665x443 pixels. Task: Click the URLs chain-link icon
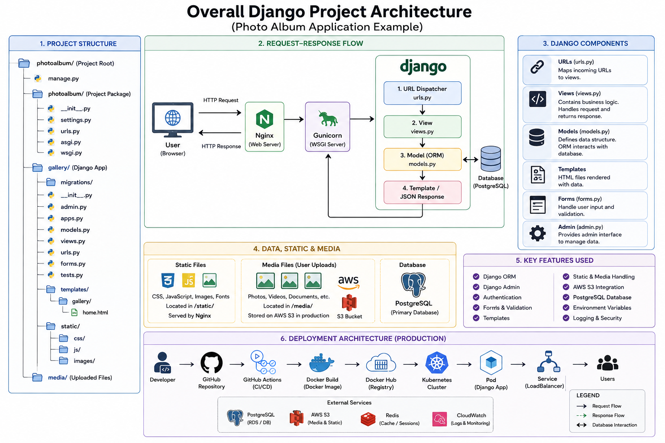tap(537, 67)
